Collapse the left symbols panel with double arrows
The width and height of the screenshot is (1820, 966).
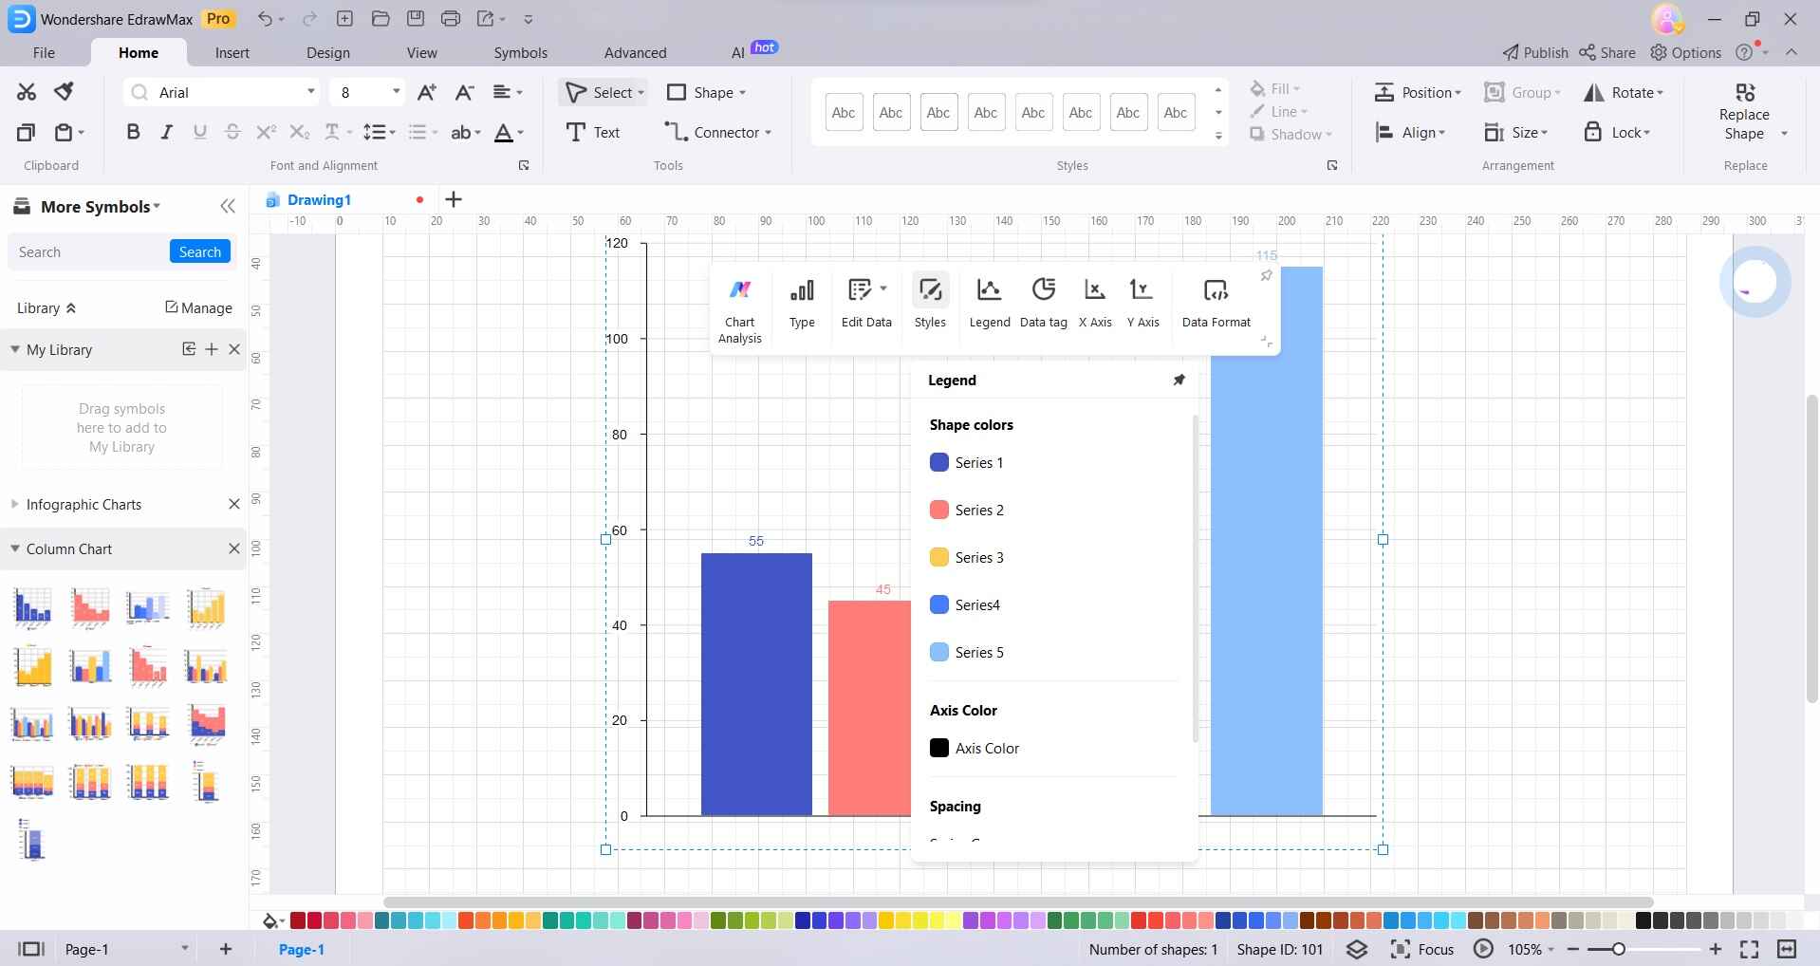228,206
